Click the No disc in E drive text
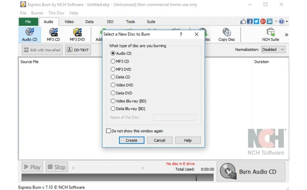This screenshot has width=307, height=190. (180, 164)
